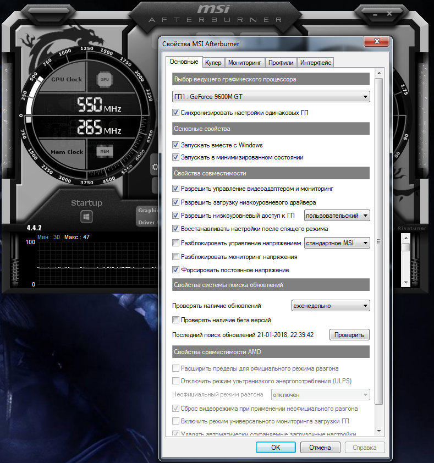Viewport: 434px width, 463px height.
Task: Click the Свойства совместимости AMD section header
Action: coord(271,352)
